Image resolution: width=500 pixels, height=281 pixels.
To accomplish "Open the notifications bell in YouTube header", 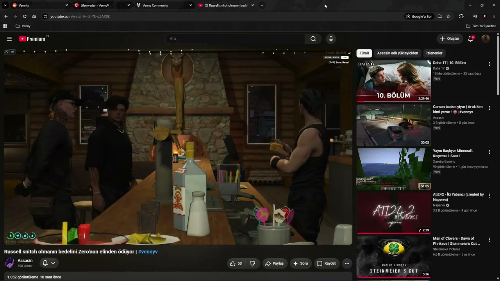I will pyautogui.click(x=471, y=39).
